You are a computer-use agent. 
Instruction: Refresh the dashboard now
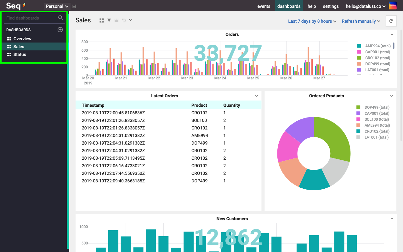tap(391, 21)
